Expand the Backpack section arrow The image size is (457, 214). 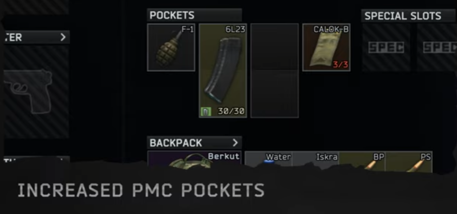pos(235,143)
